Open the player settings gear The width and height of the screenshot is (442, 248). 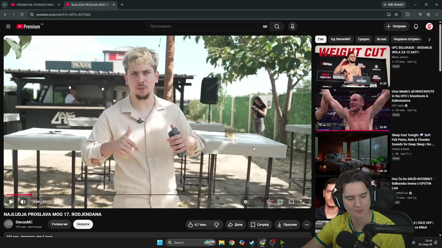(x=269, y=202)
